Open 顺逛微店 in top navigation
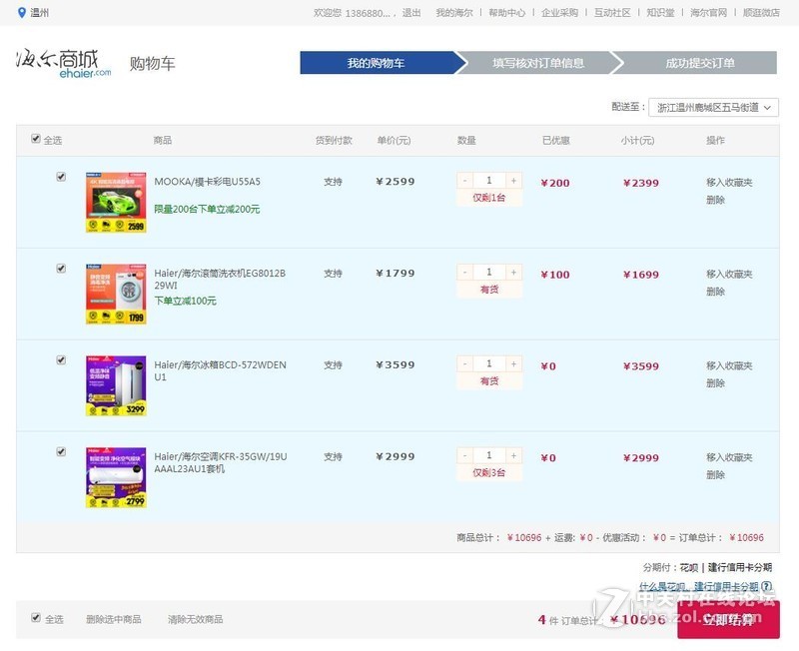 click(761, 13)
